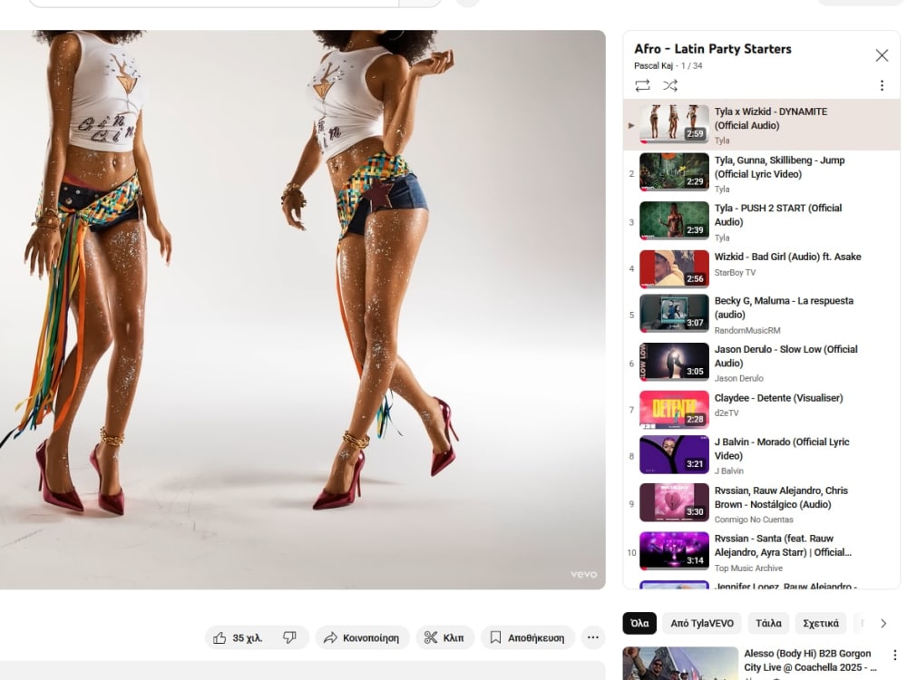This screenshot has width=907, height=680.
Task: Like the video with thumbs up
Action: tap(239, 637)
